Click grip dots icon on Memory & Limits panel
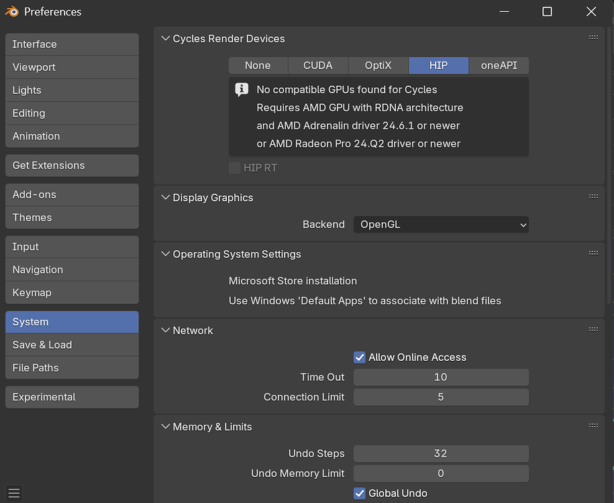Screen dimensions: 614x503 tap(593, 425)
